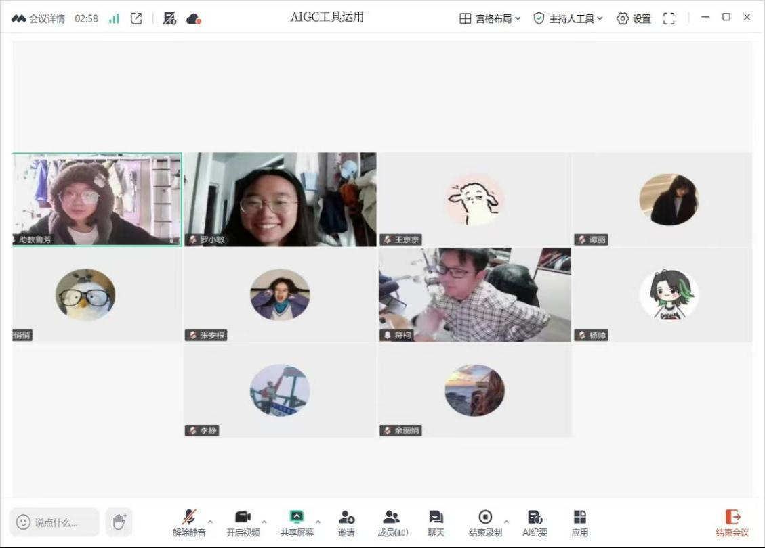Expand the 宫格布局 layout dropdown
This screenshot has height=548, width=765.
pyautogui.click(x=490, y=19)
